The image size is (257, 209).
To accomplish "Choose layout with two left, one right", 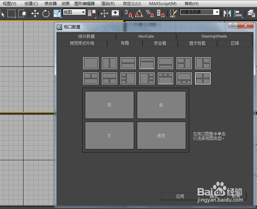I will 184,63.
